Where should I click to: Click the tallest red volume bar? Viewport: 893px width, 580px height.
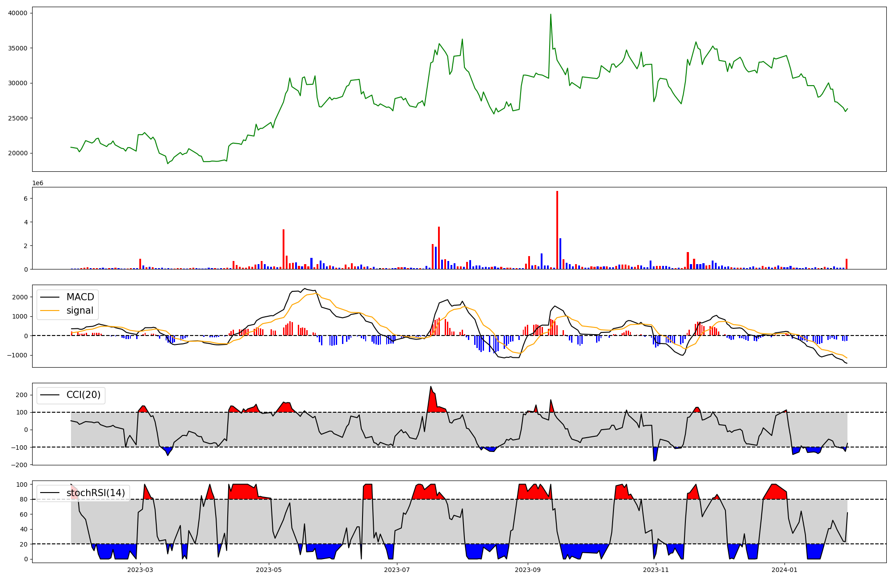[557, 230]
